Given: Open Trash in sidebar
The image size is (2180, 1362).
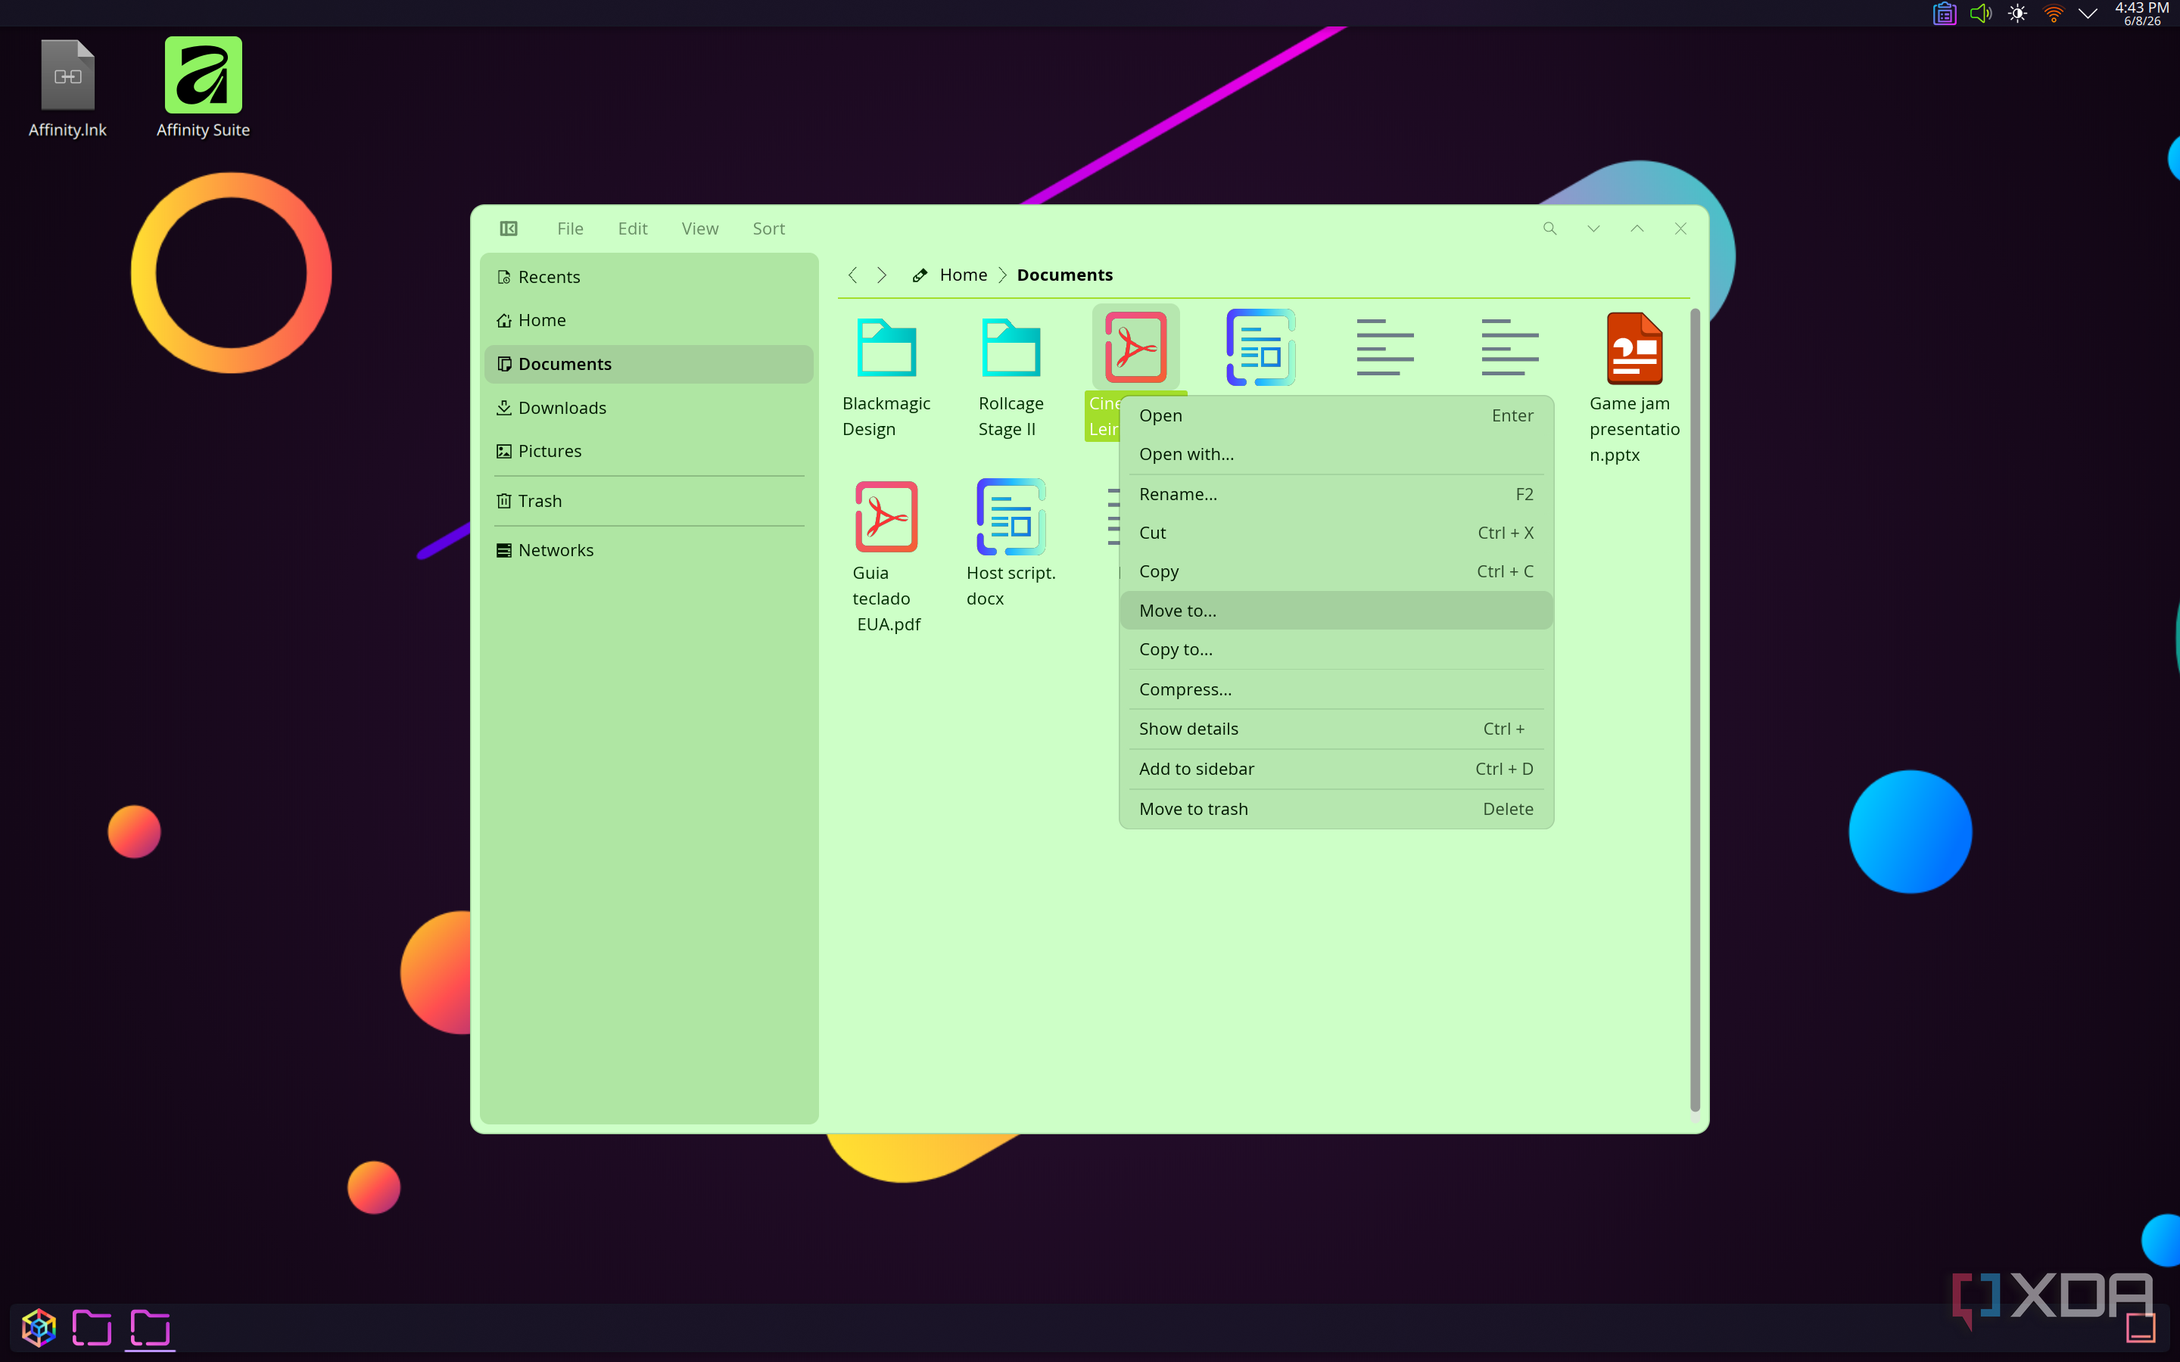Looking at the screenshot, I should click(649, 501).
